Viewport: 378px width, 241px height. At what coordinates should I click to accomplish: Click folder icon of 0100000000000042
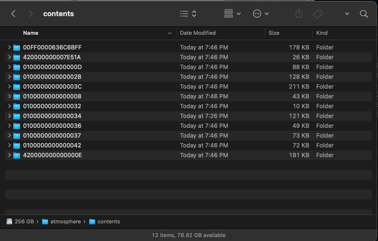17,145
